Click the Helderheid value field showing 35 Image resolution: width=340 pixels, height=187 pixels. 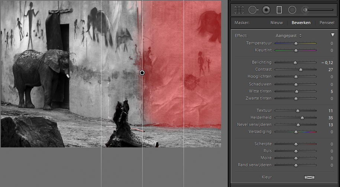[330, 118]
